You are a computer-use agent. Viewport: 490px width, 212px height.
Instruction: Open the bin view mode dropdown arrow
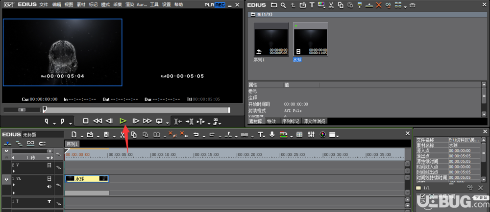[405, 6]
